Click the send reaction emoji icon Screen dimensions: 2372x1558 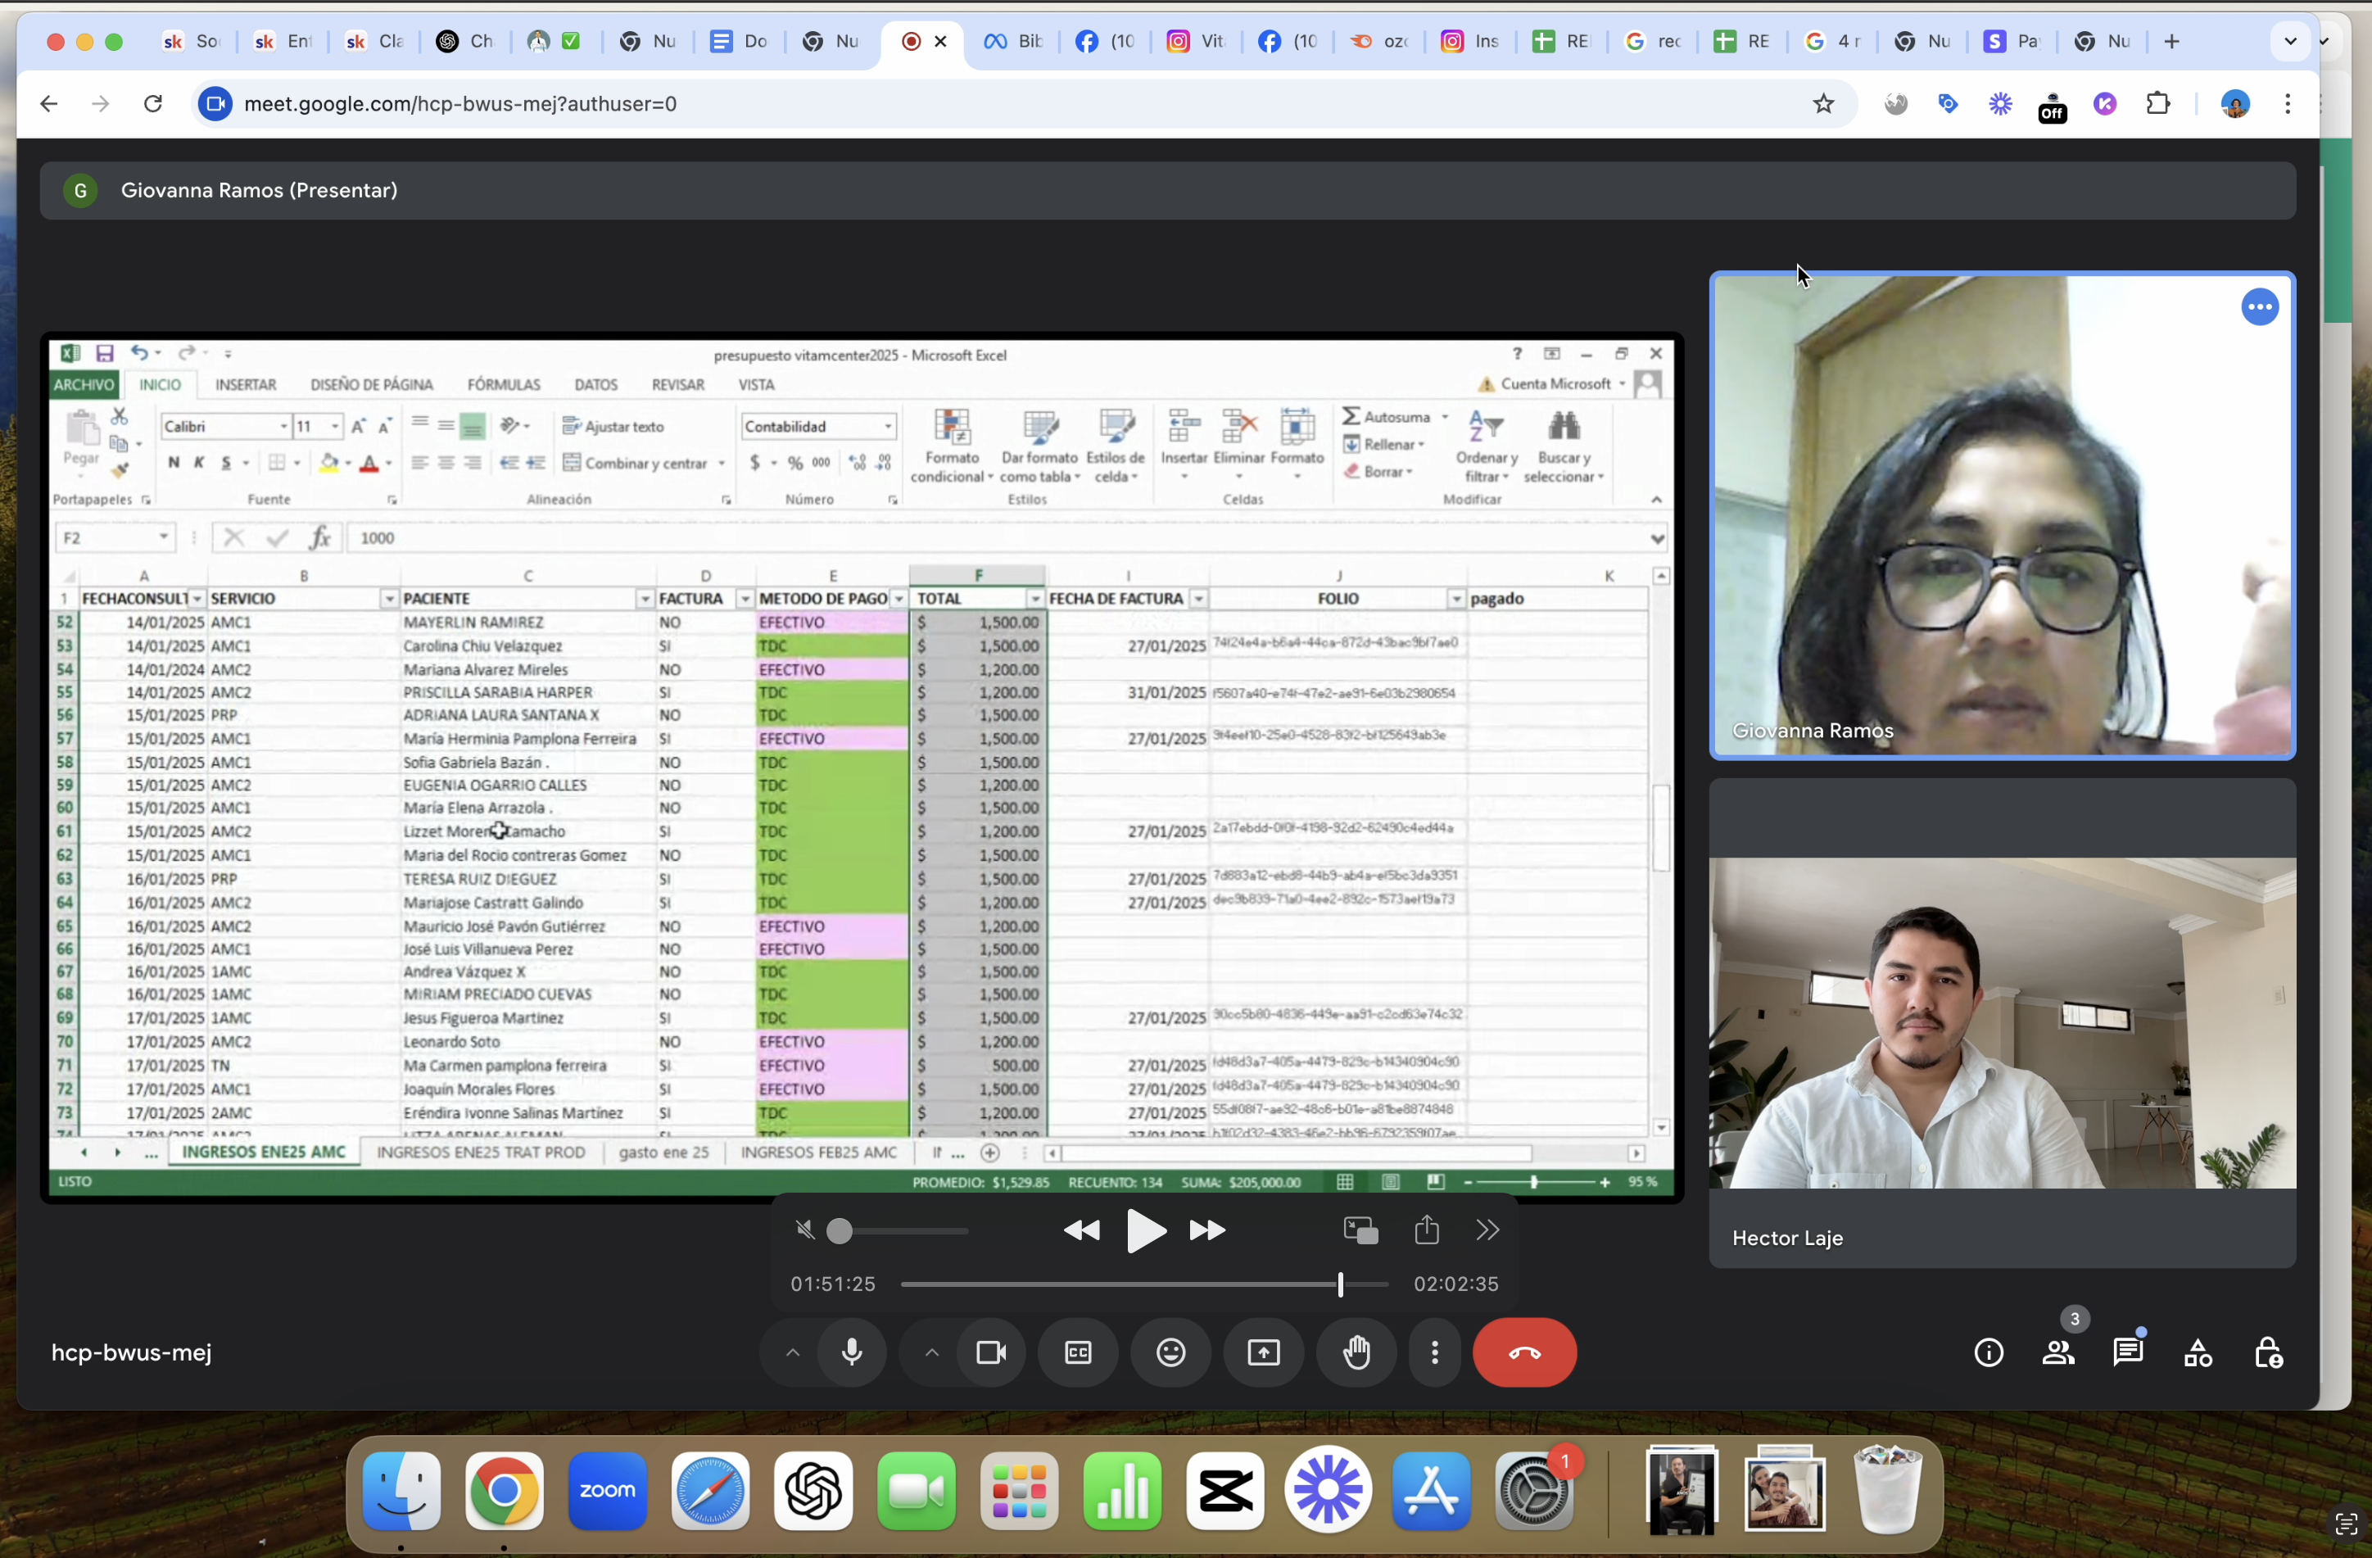1171,1352
